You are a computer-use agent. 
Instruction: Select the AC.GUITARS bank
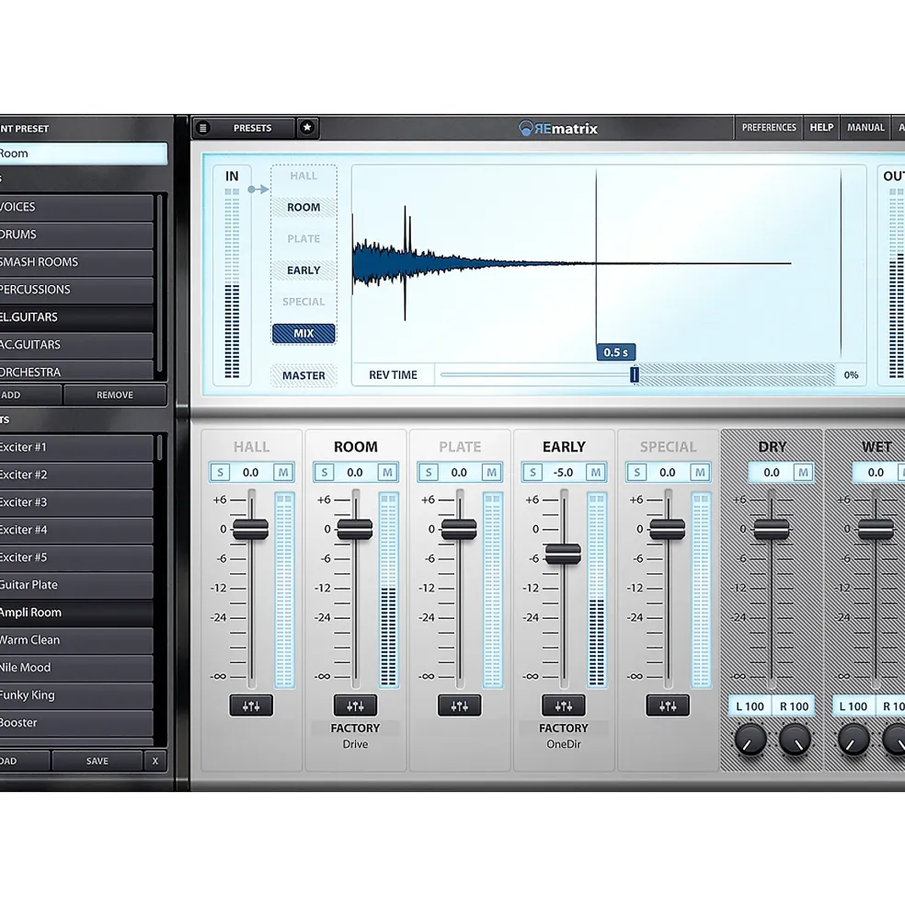[76, 345]
